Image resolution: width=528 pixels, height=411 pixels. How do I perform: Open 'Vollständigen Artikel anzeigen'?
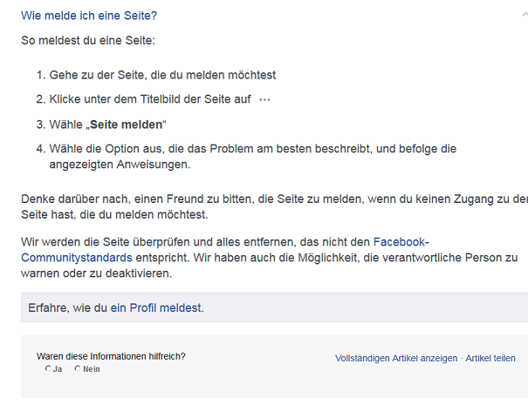pyautogui.click(x=396, y=358)
